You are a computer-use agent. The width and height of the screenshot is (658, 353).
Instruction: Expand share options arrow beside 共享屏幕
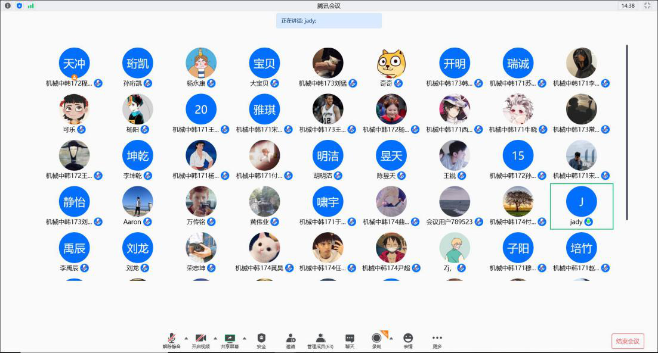coord(245,338)
